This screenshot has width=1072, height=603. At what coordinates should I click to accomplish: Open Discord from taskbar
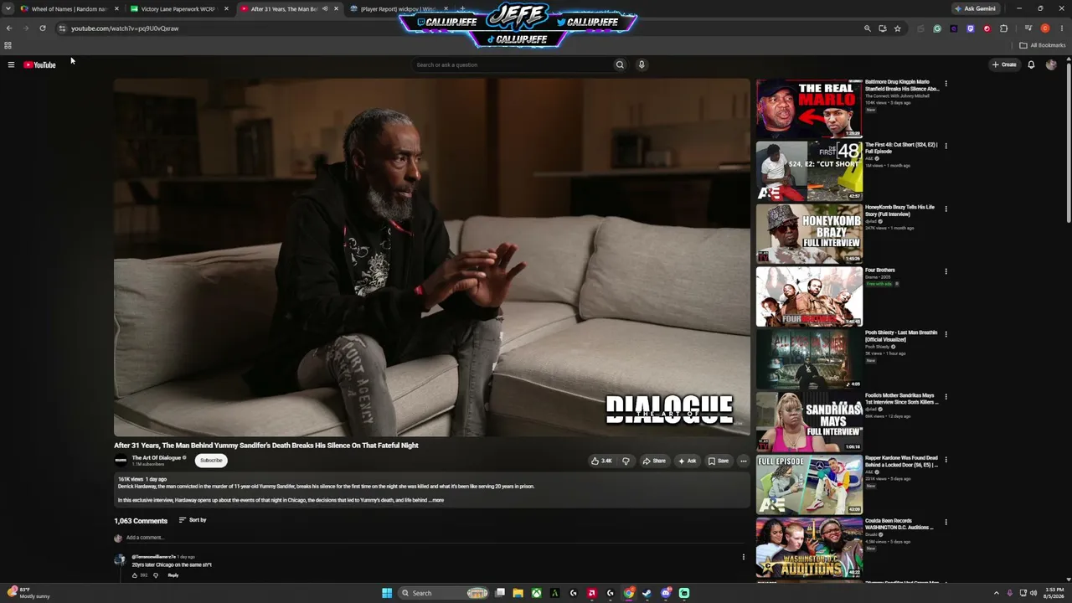pyautogui.click(x=666, y=593)
